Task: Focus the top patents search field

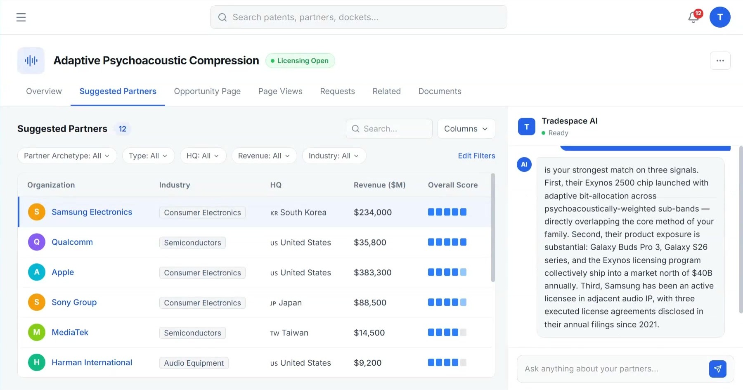Action: tap(358, 17)
